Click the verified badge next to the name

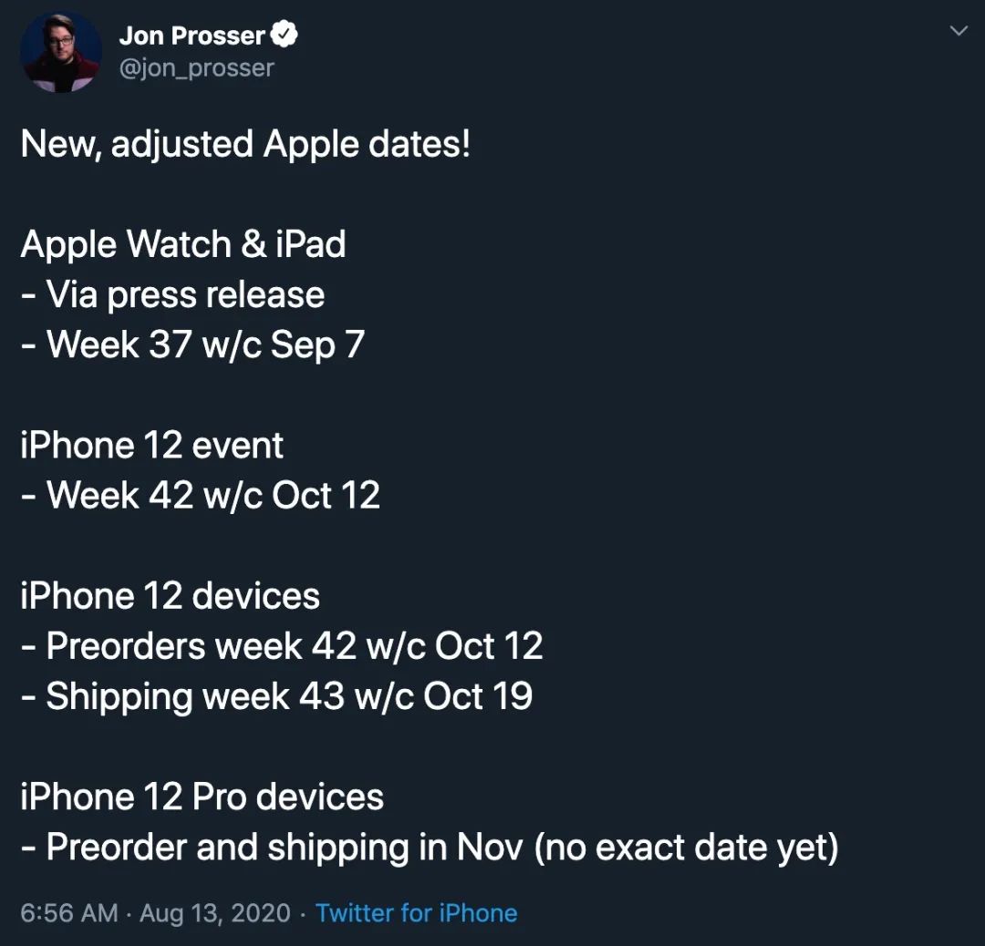point(284,35)
